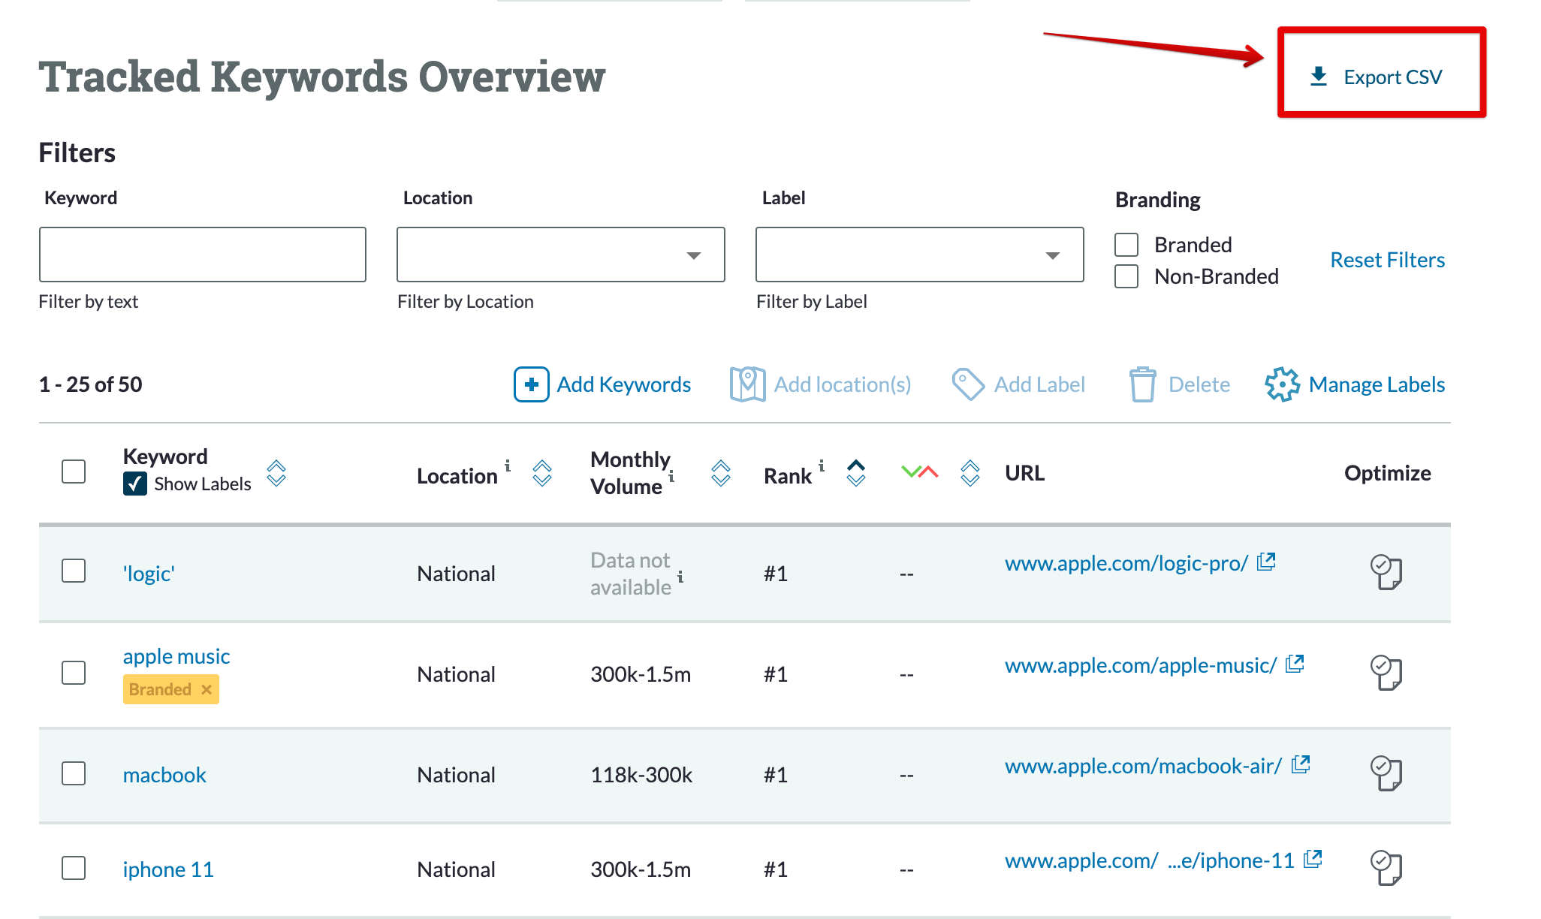Sort by Keyword column arrows
Screen dimensions: 1541x919
click(x=276, y=473)
